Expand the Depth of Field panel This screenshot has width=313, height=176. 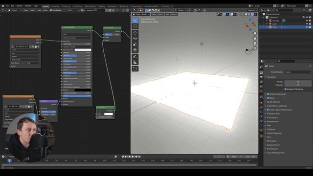pyautogui.click(x=273, y=102)
